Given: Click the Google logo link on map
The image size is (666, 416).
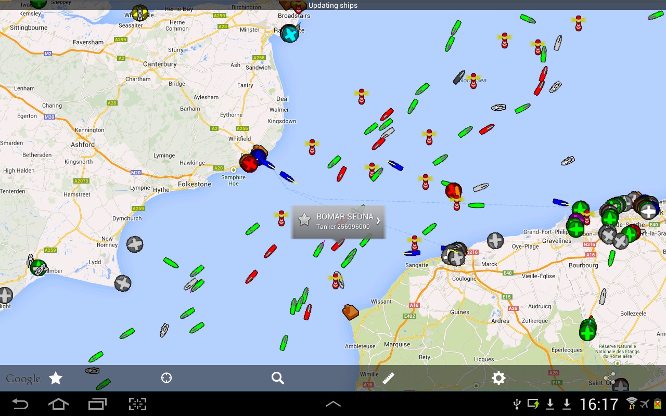Looking at the screenshot, I should (23, 379).
